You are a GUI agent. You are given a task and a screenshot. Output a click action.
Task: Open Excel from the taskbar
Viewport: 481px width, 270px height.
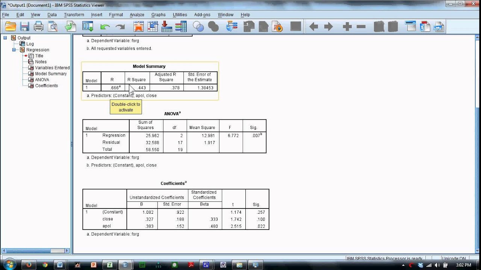click(109, 265)
